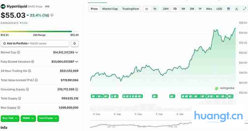Open the TradingView tab

(x=131, y=9)
